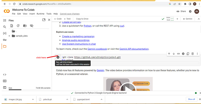Open the Tools menu
Screen dimensions: 201x104
click(x=49, y=14)
